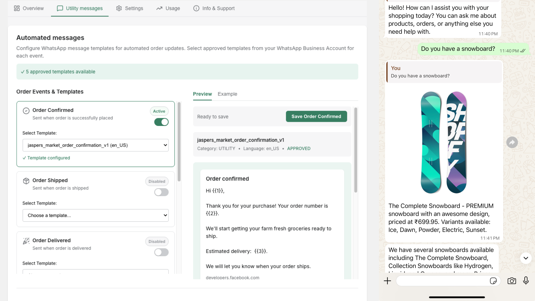The image size is (535, 301).
Task: Open the sticker picker icon
Action: click(493, 281)
